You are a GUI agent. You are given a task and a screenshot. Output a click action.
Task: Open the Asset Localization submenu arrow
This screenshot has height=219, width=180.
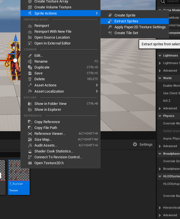coord(97,91)
